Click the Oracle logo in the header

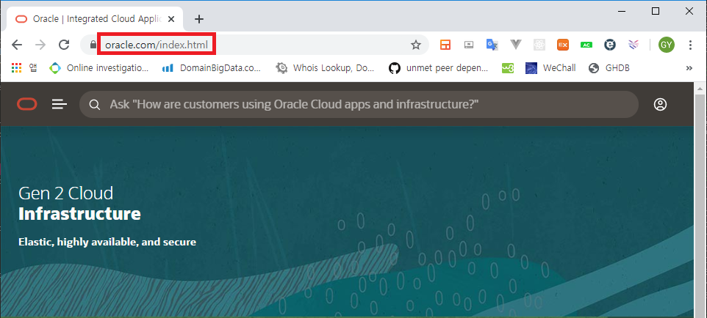[27, 104]
